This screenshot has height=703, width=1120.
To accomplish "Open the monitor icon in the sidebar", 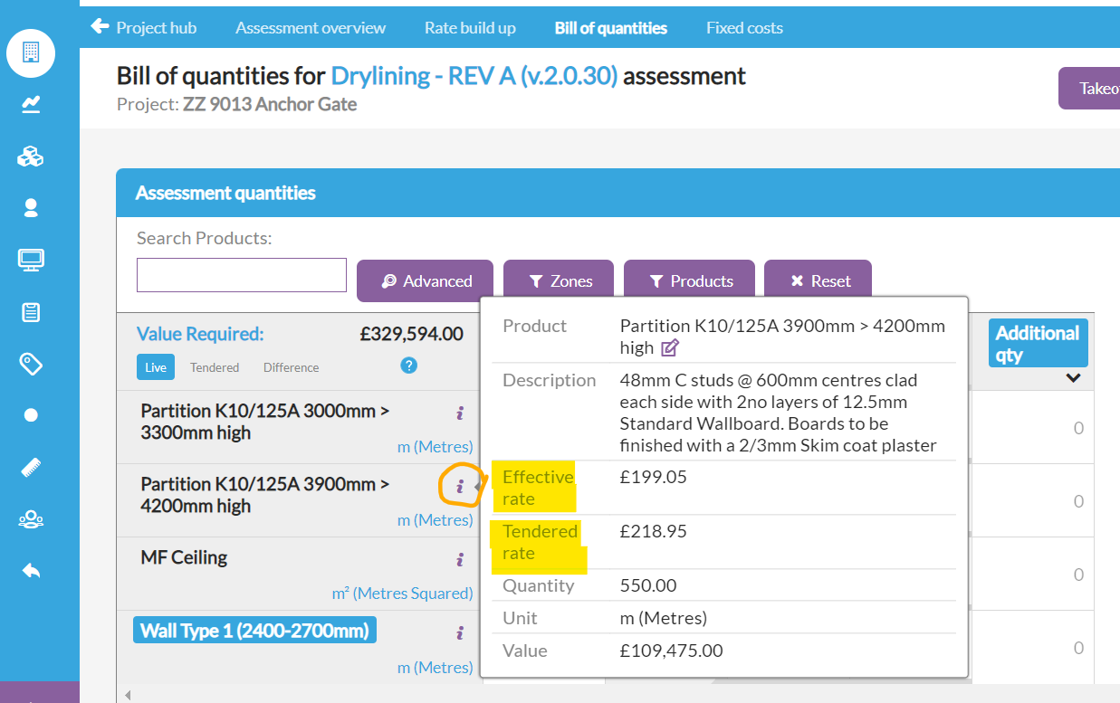I will coord(31,261).
